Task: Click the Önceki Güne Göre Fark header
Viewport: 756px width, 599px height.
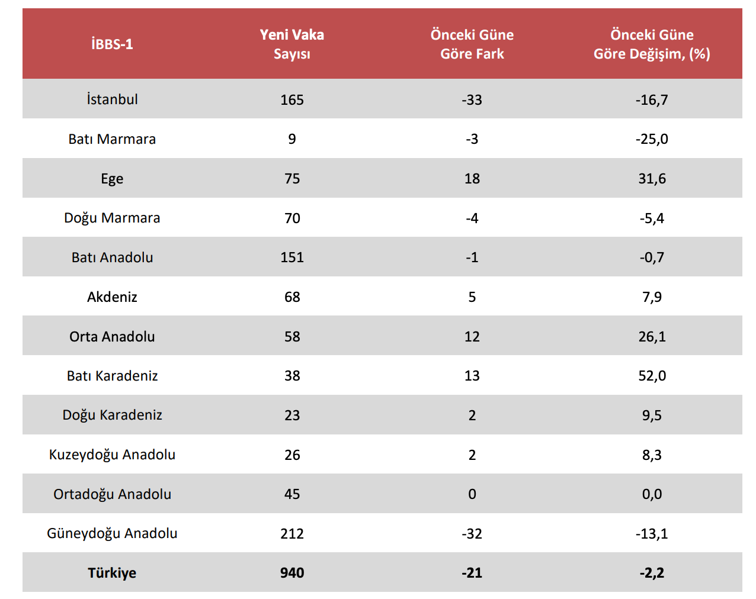Action: click(x=472, y=44)
